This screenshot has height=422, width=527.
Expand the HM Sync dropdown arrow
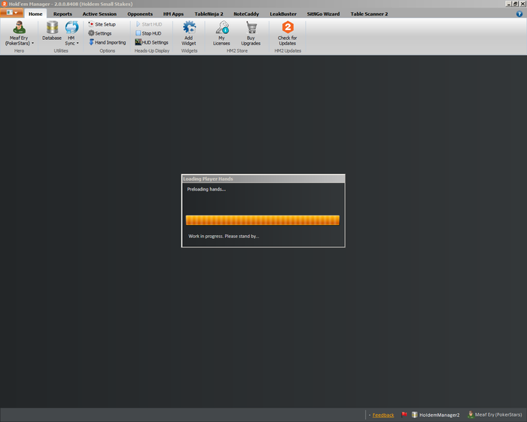click(78, 43)
